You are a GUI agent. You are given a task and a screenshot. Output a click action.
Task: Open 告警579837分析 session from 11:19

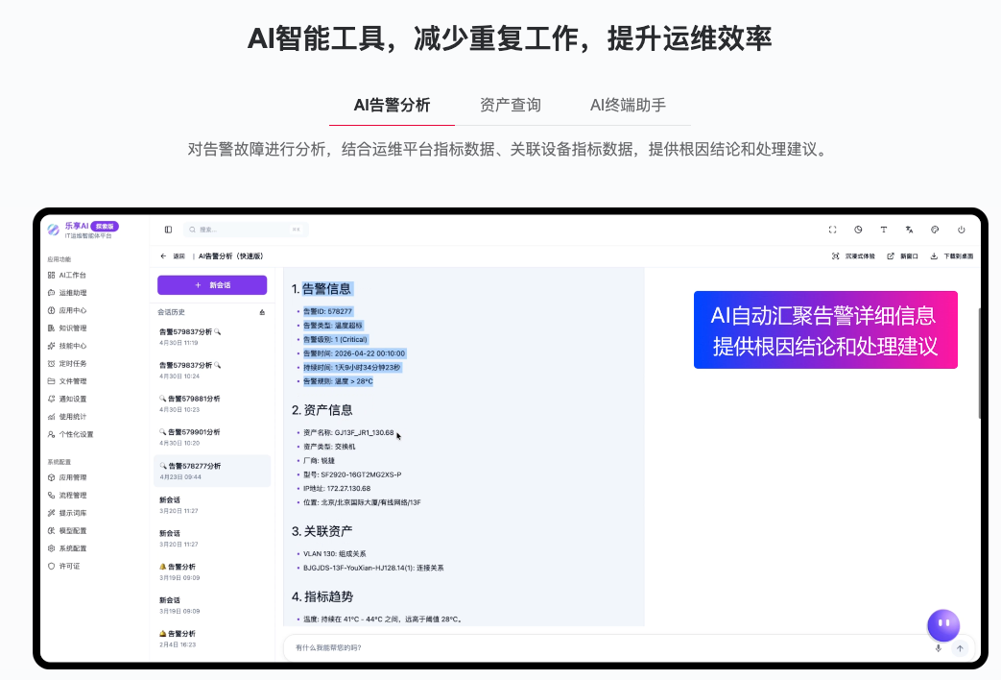click(x=212, y=337)
